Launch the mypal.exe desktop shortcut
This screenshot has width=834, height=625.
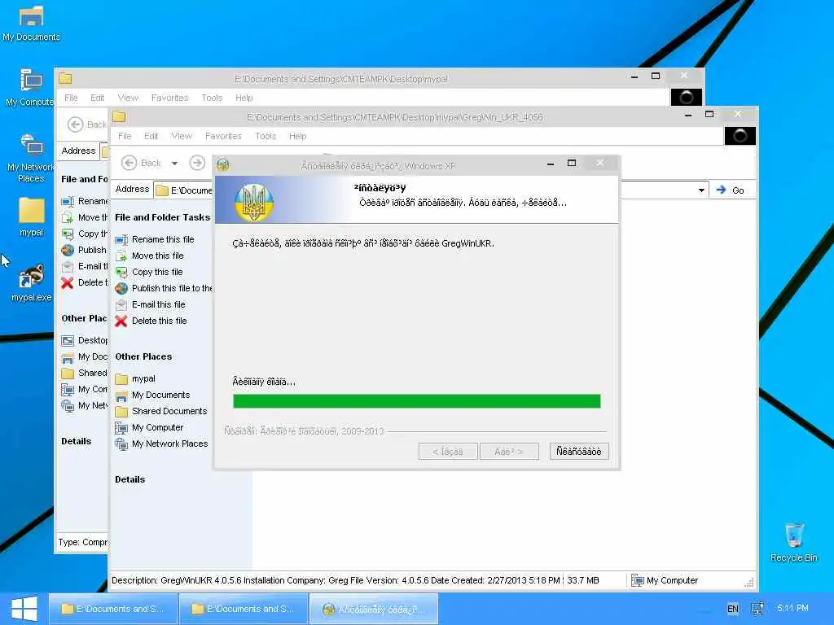[32, 282]
